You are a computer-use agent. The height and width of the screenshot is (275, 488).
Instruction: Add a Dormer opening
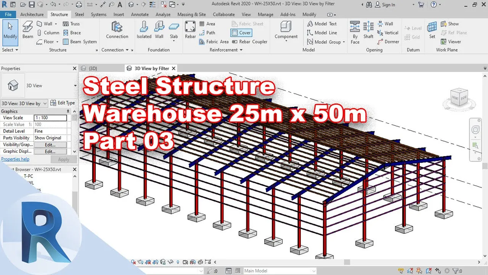[388, 42]
